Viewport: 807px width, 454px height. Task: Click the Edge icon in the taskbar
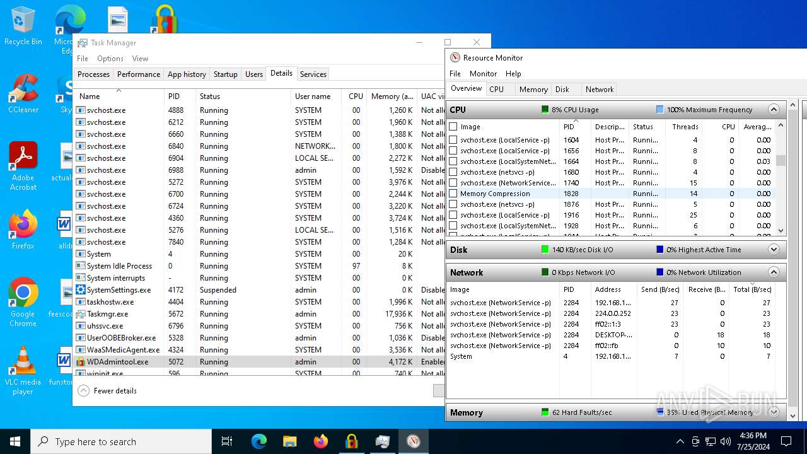tap(259, 441)
